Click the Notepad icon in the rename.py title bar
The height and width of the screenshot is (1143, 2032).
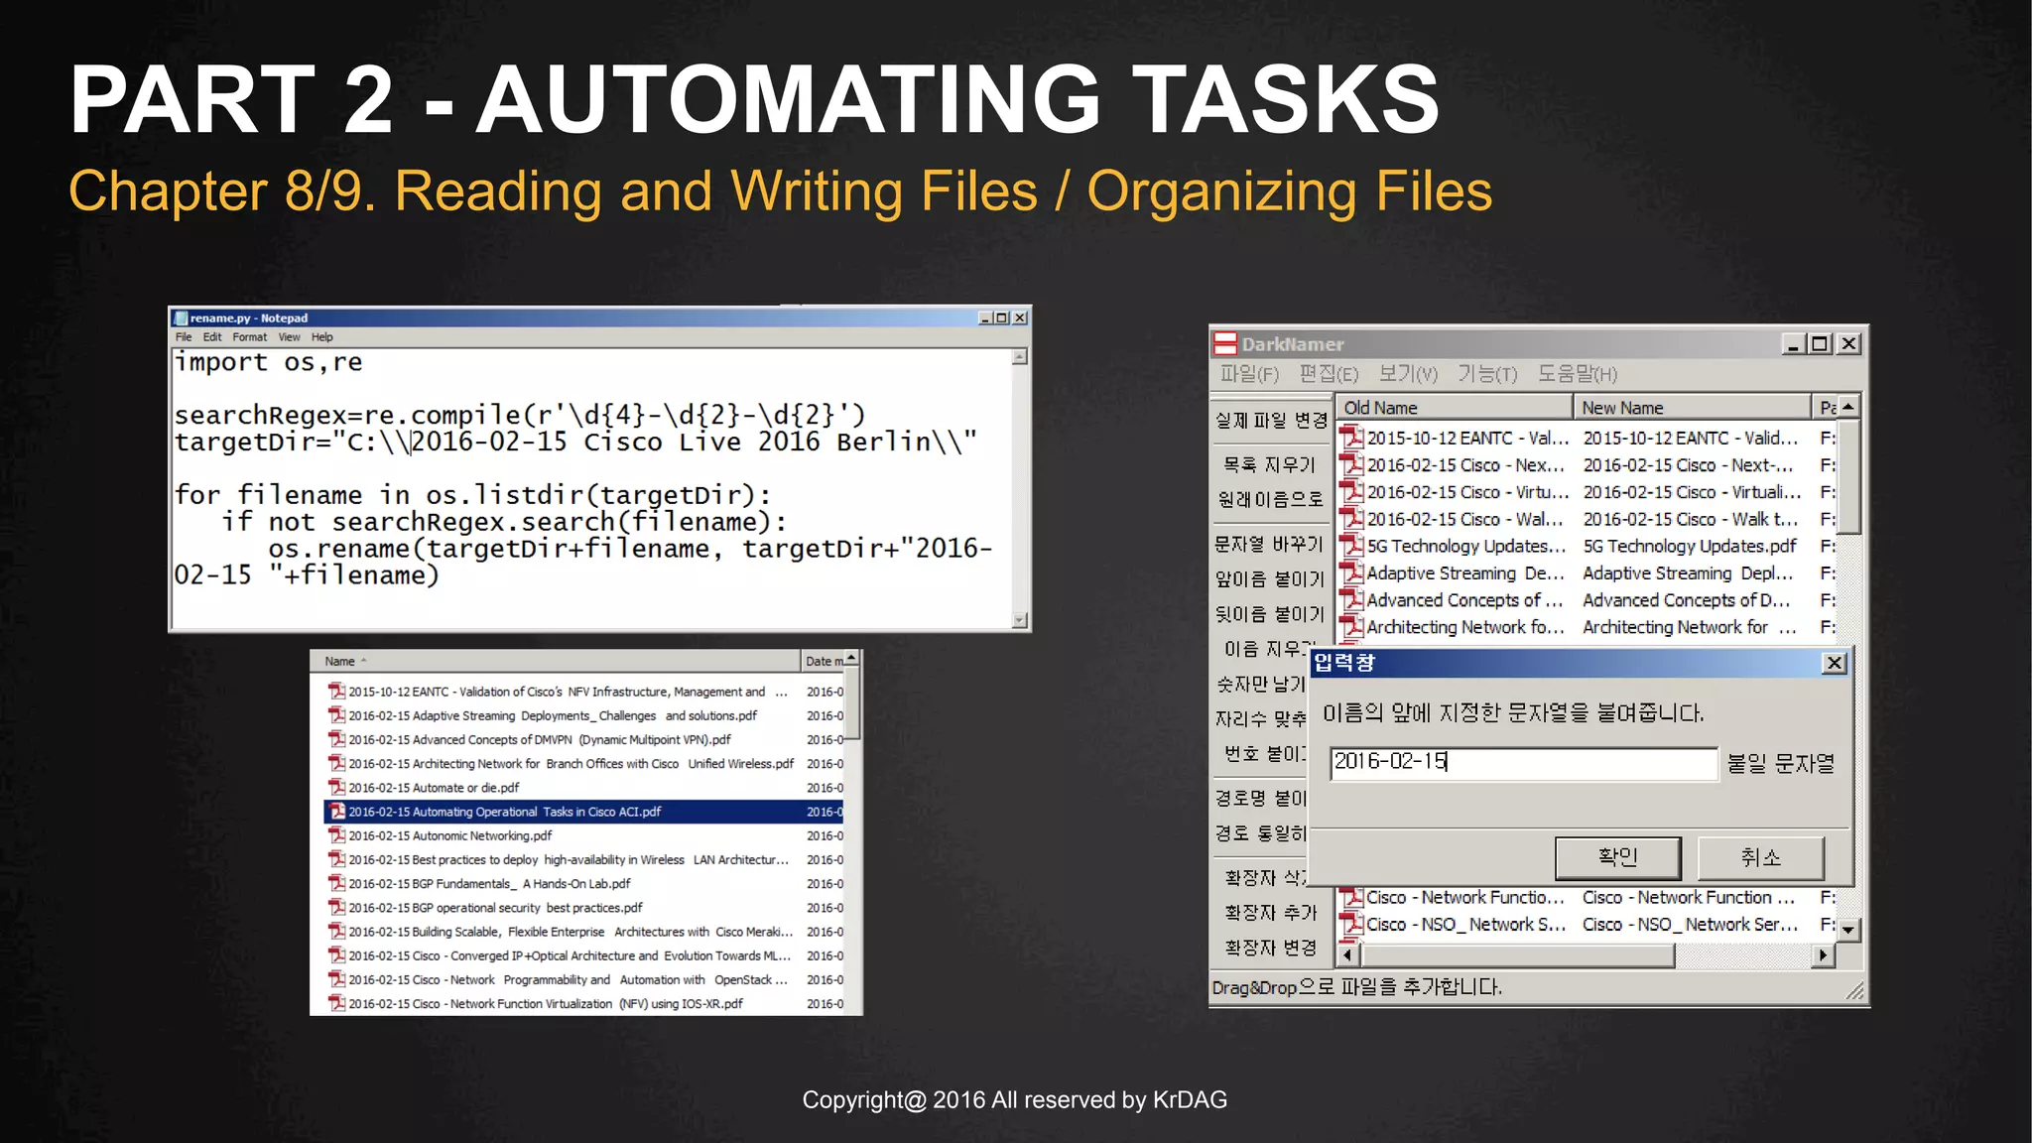pyautogui.click(x=181, y=318)
